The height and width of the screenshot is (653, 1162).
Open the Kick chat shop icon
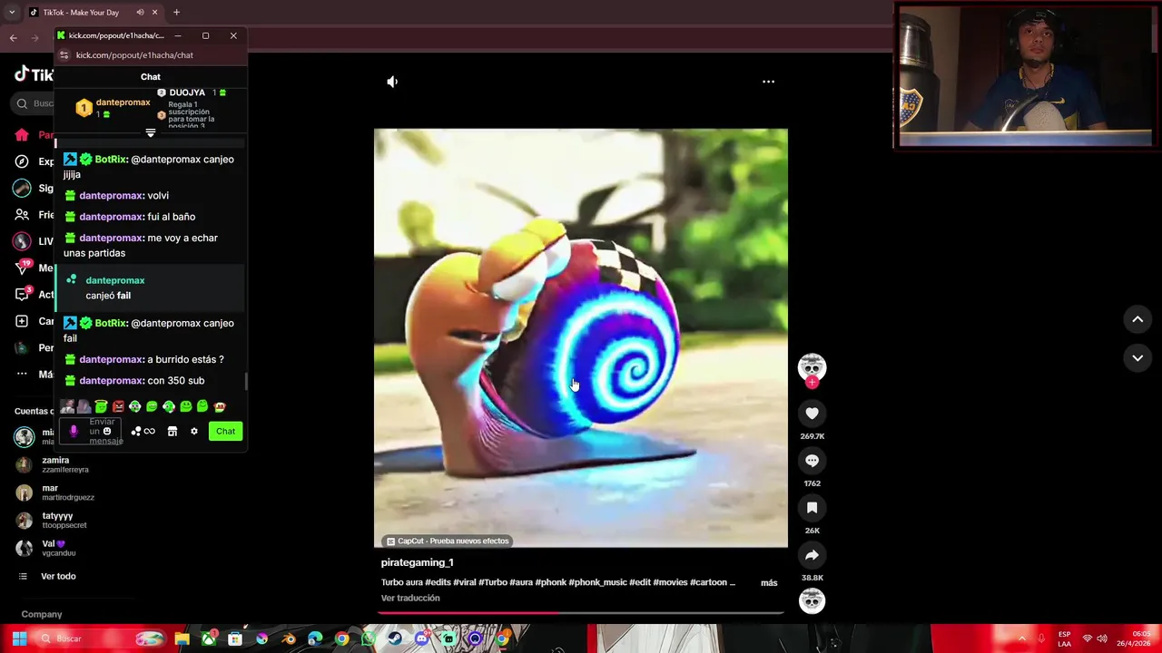pyautogui.click(x=172, y=432)
